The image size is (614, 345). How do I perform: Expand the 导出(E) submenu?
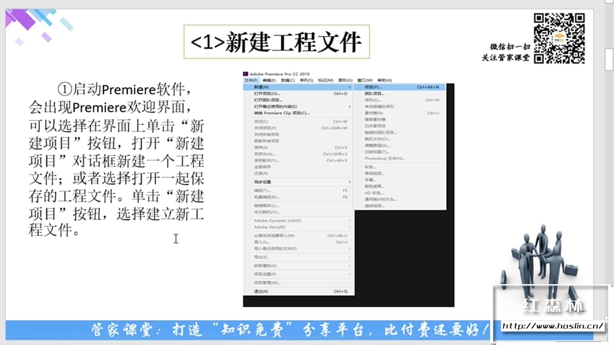pos(299,257)
